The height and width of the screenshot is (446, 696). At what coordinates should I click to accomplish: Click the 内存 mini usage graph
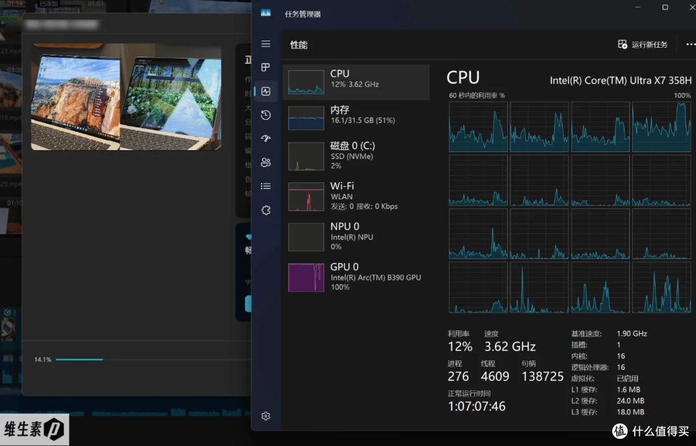point(306,117)
